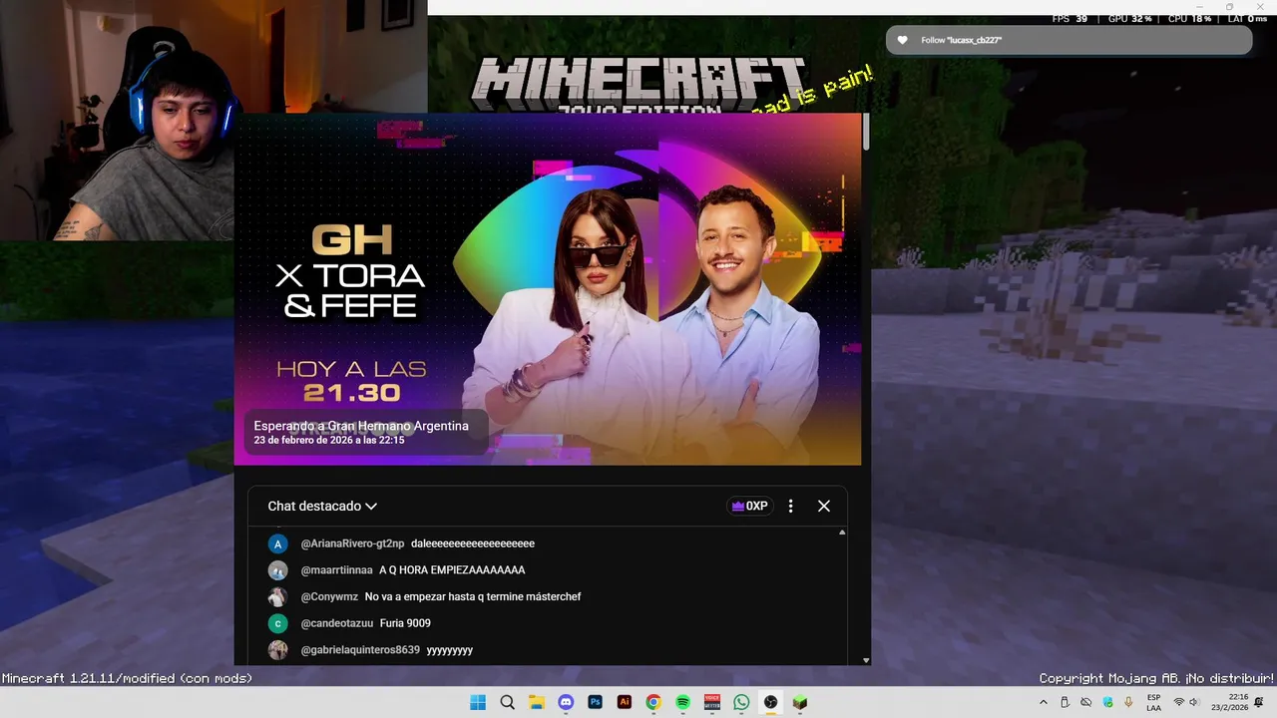Viewport: 1277px width, 718px height.
Task: Open Discord from the taskbar
Action: [566, 702]
